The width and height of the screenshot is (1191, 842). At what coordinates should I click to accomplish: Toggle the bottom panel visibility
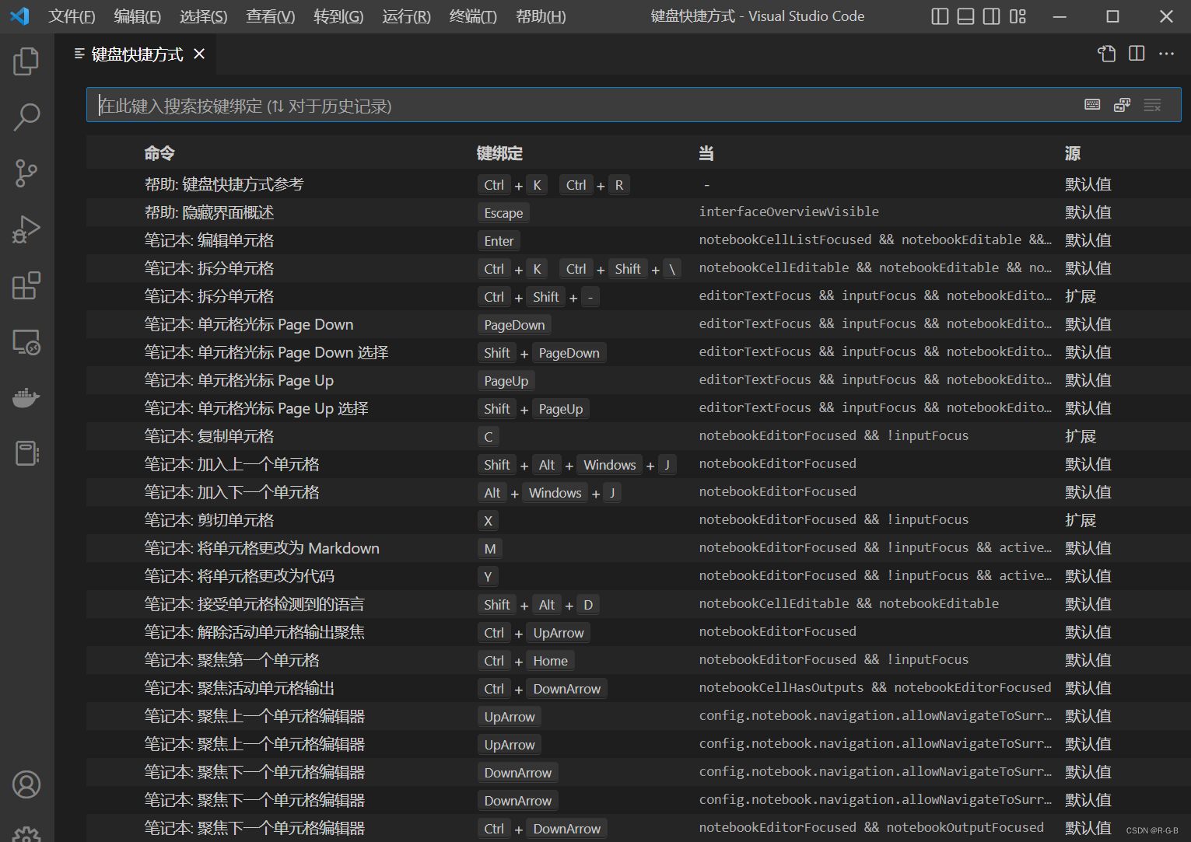(x=965, y=16)
